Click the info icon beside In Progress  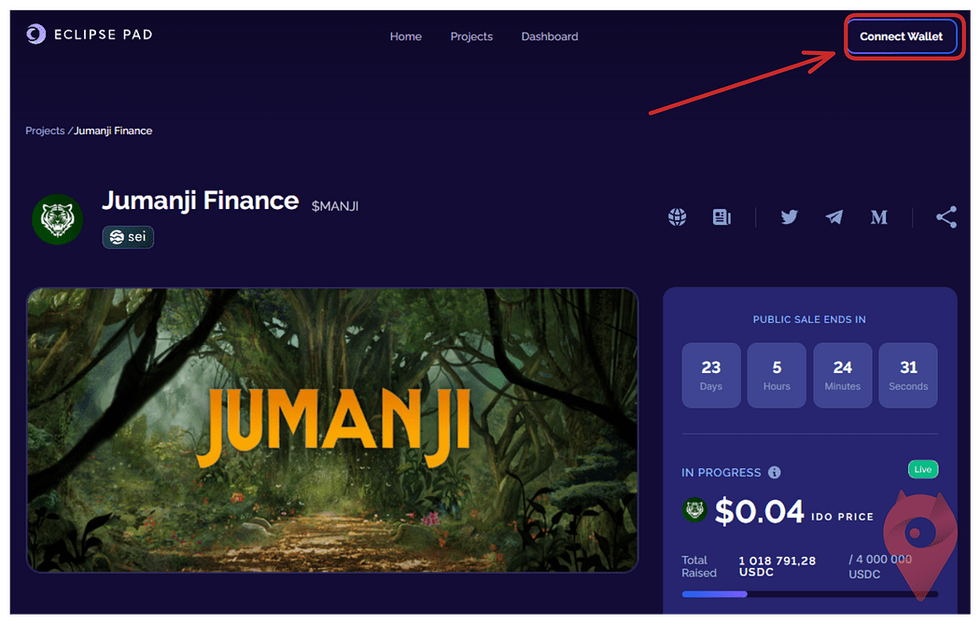775,472
